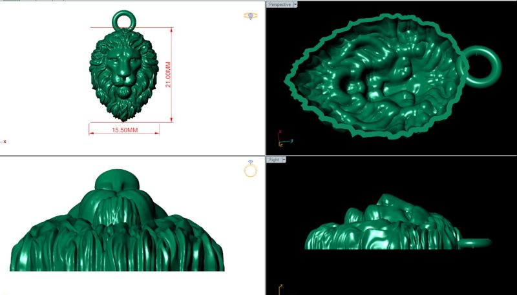Click the diamond ring icon in top-left viewport

pos(250,15)
